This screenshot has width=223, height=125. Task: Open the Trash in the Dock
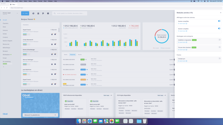click(145, 121)
